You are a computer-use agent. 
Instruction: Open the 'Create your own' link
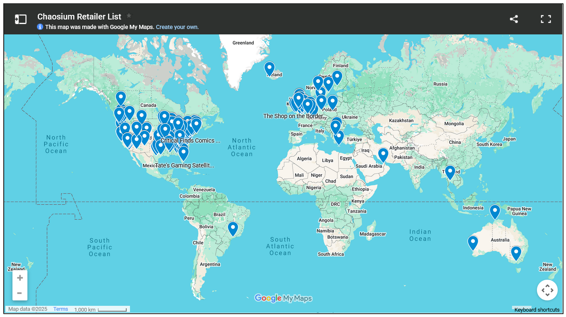point(177,27)
